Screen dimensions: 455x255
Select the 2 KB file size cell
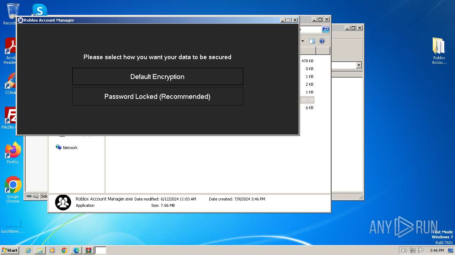(310, 84)
